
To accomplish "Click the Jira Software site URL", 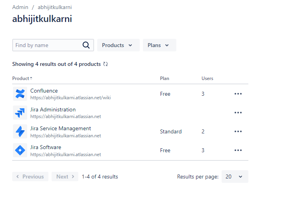I will (65, 155).
